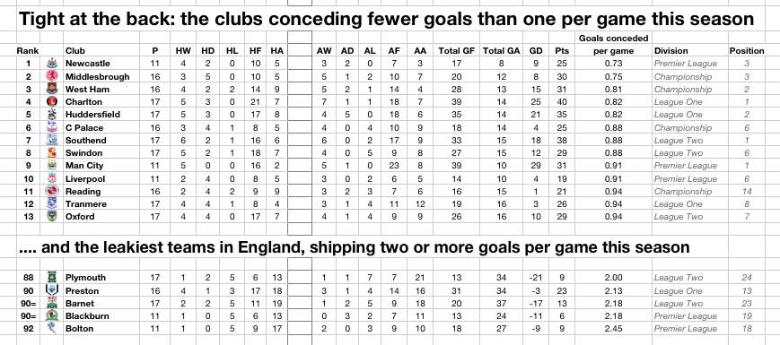Click the Newcastle club crest icon
This screenshot has width=780, height=345.
pyautogui.click(x=51, y=64)
